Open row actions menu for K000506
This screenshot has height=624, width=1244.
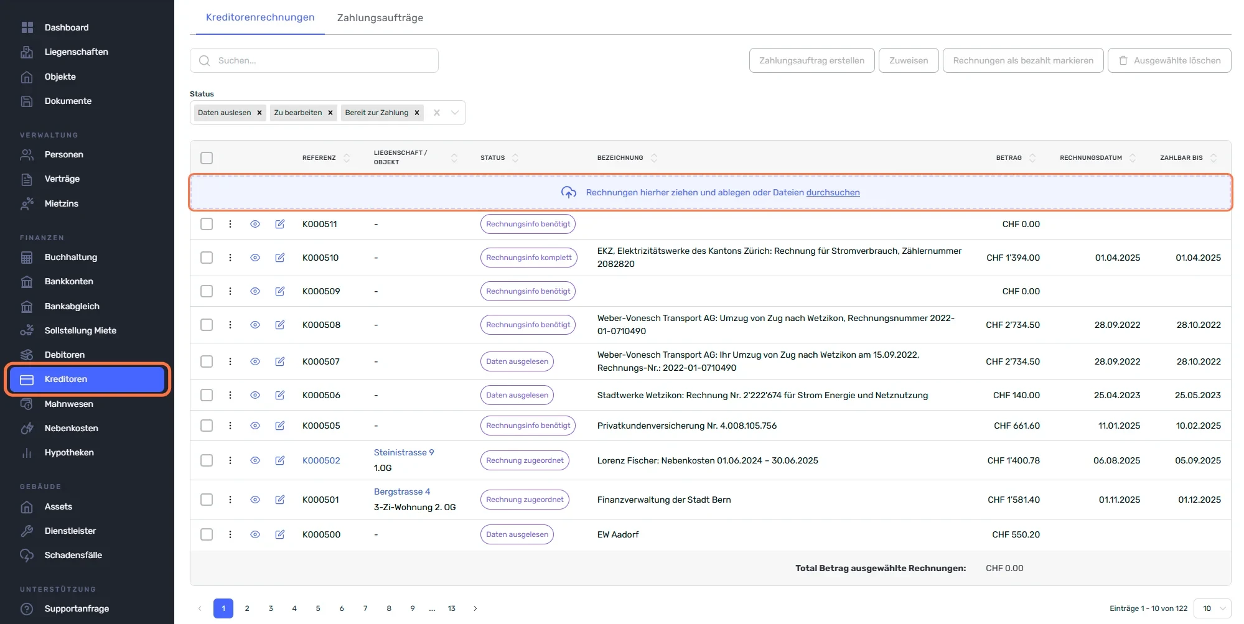[x=230, y=395]
